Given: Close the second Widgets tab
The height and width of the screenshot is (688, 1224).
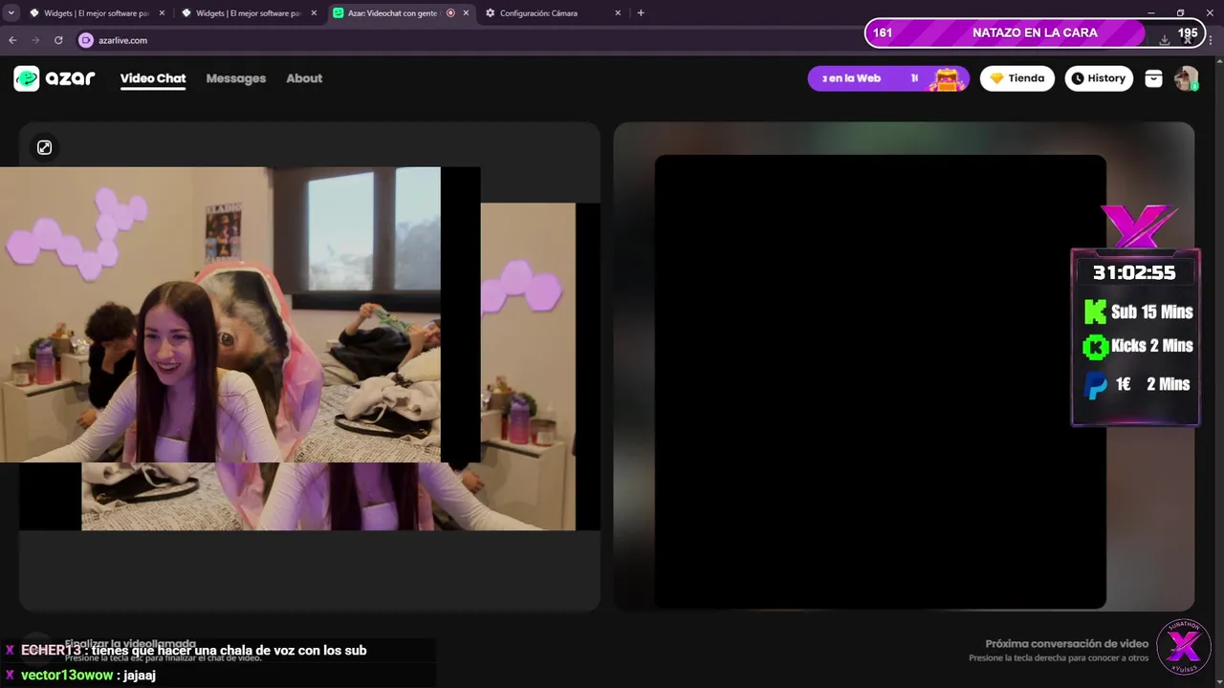Looking at the screenshot, I should (314, 13).
